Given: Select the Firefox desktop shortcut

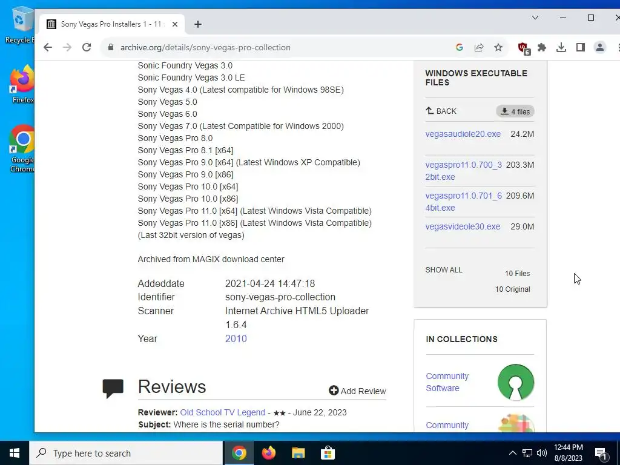Looking at the screenshot, I should click(22, 85).
